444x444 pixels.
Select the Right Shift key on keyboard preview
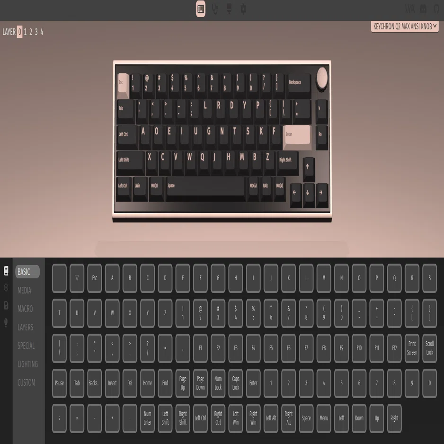pyautogui.click(x=288, y=162)
